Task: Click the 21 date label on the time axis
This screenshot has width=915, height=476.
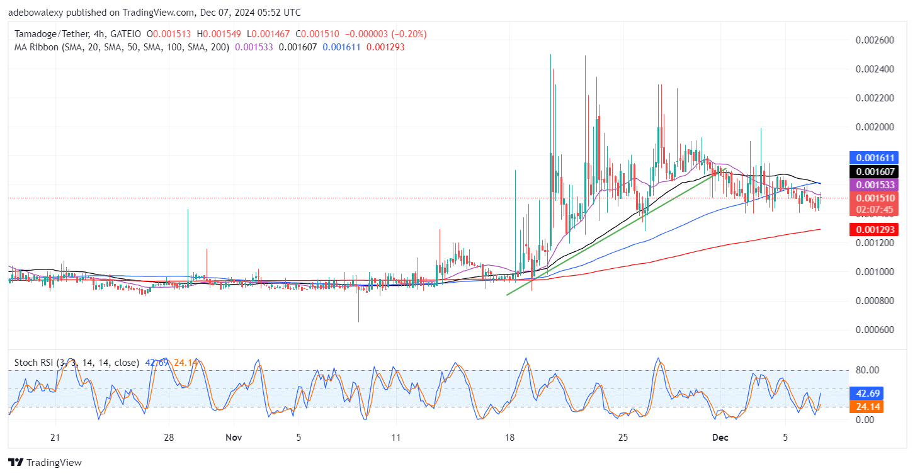Action: coord(55,438)
